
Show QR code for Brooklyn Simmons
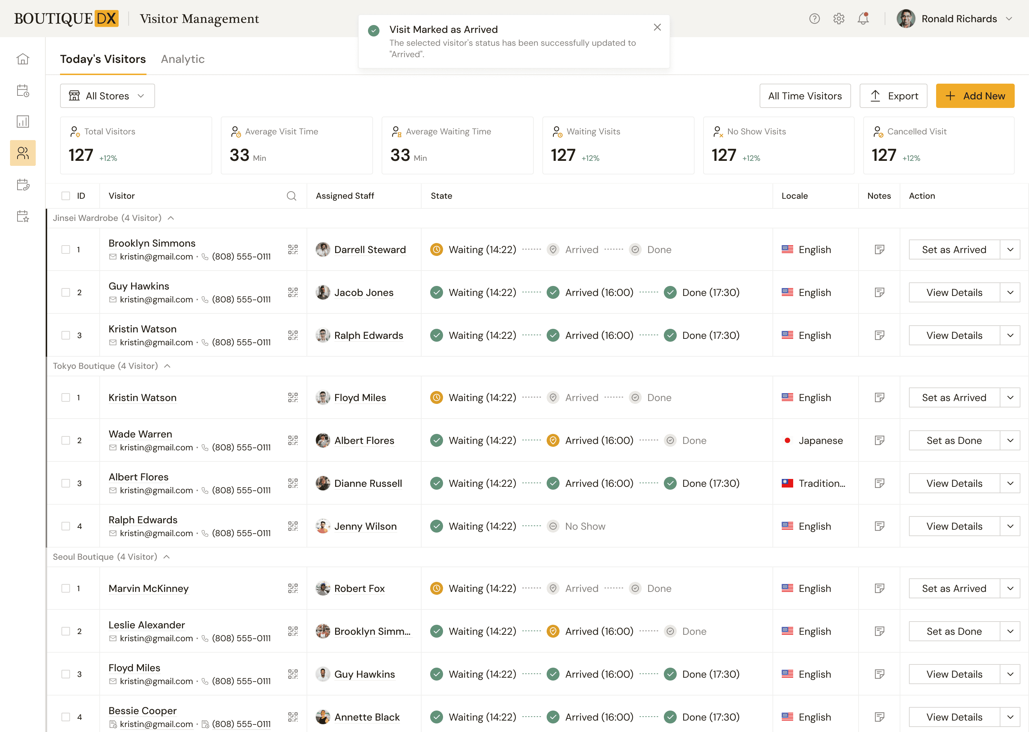pyautogui.click(x=293, y=250)
